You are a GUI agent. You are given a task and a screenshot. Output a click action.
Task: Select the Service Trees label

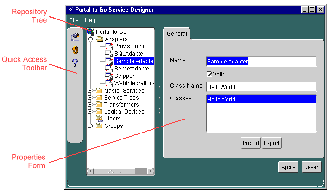click(x=121, y=97)
